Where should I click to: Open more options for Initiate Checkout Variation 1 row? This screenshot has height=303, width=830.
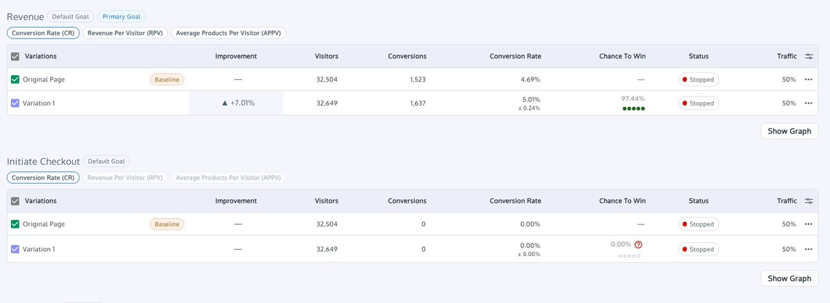coord(809,249)
